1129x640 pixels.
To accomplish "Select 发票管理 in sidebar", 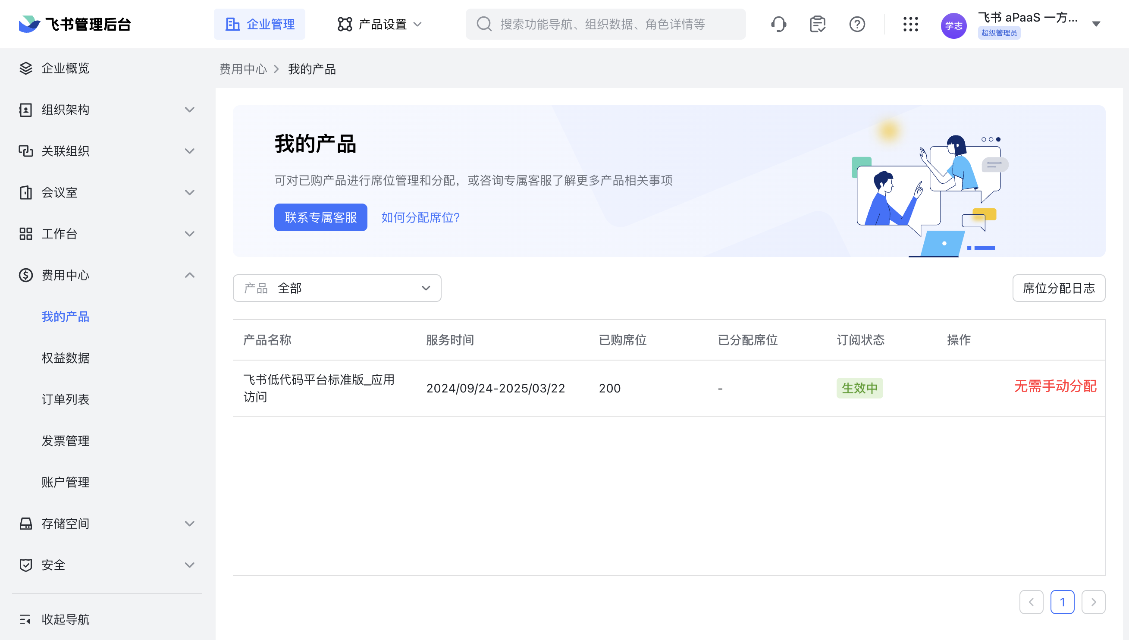I will tap(66, 440).
